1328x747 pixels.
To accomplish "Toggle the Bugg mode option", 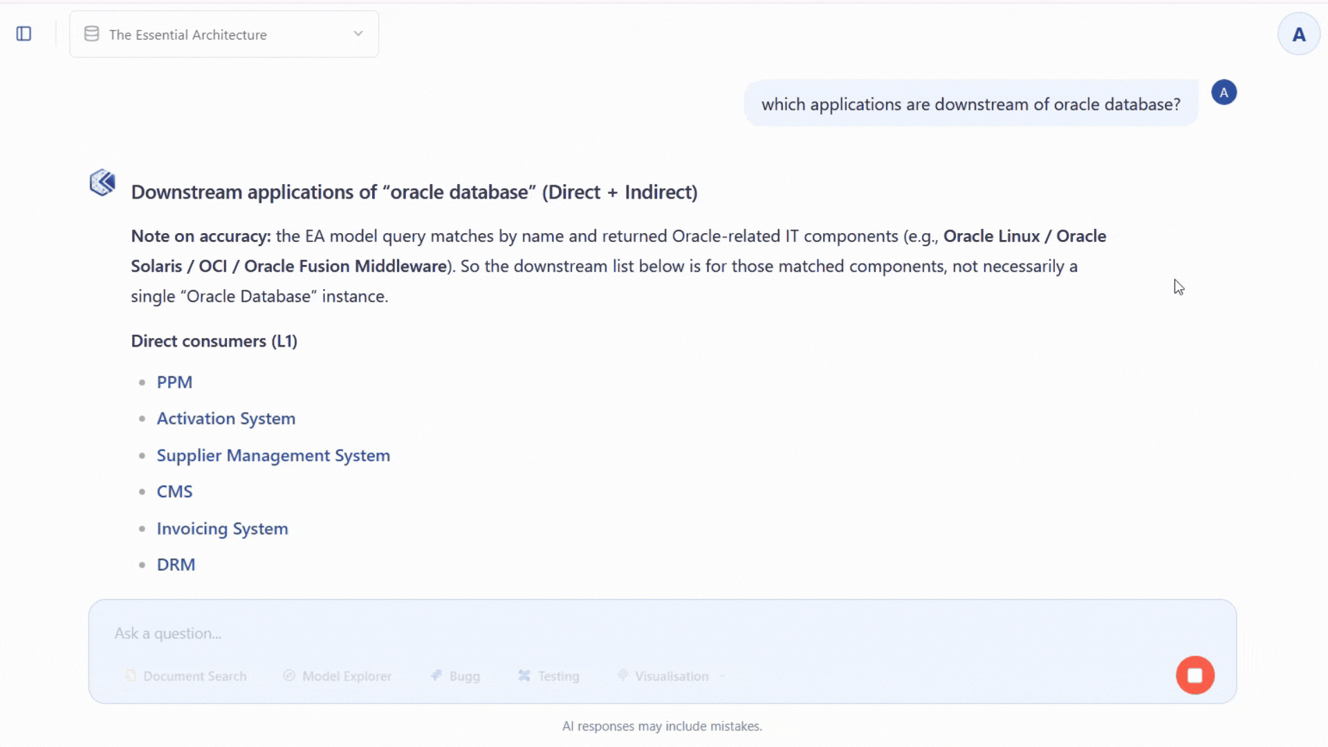I will coord(455,676).
